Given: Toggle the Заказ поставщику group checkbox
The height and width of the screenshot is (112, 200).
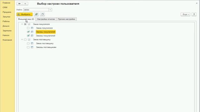Looking at the screenshot, I should (x=25, y=40).
